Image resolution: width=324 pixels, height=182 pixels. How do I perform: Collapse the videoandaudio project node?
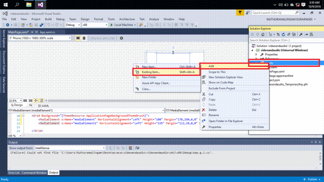[x=252, y=50]
